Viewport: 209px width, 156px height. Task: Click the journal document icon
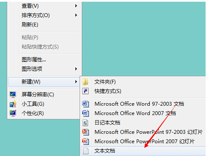tap(86, 123)
